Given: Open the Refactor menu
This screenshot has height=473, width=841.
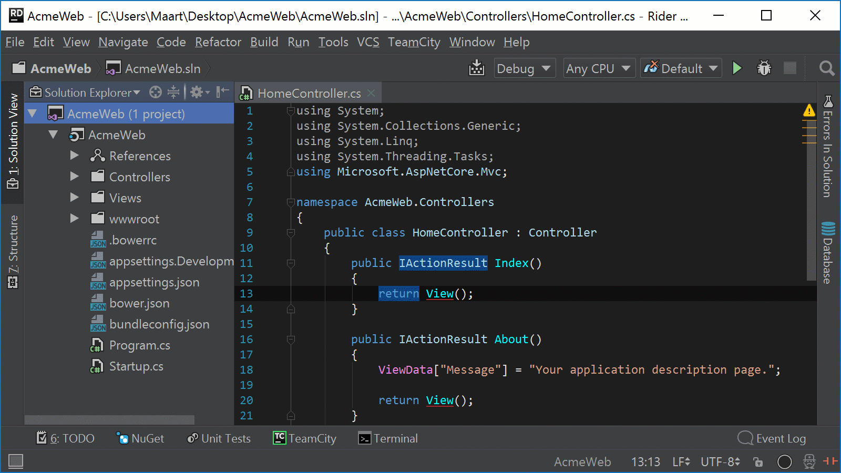Looking at the screenshot, I should click(218, 42).
